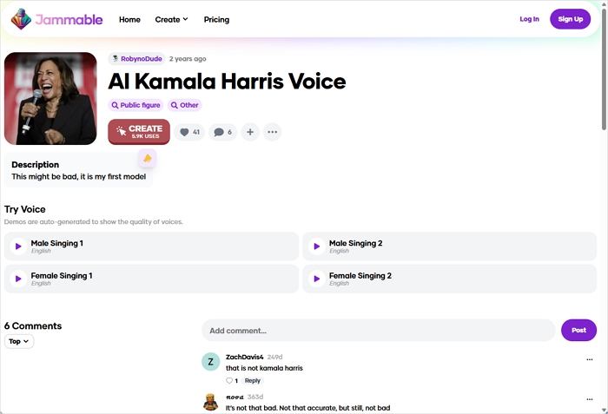The width and height of the screenshot is (608, 414).
Task: Click the yellow bell icon above Description
Action: [x=148, y=158]
